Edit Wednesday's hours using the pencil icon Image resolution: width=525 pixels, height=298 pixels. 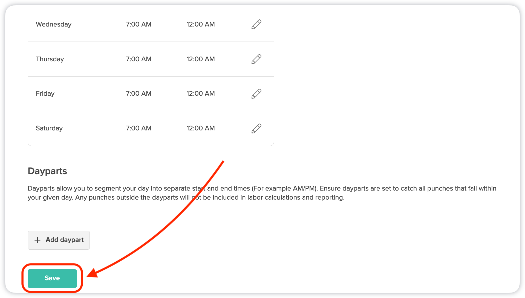pos(256,24)
